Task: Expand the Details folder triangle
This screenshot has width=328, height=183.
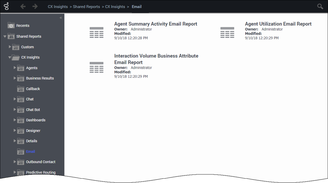Action: click(x=15, y=141)
